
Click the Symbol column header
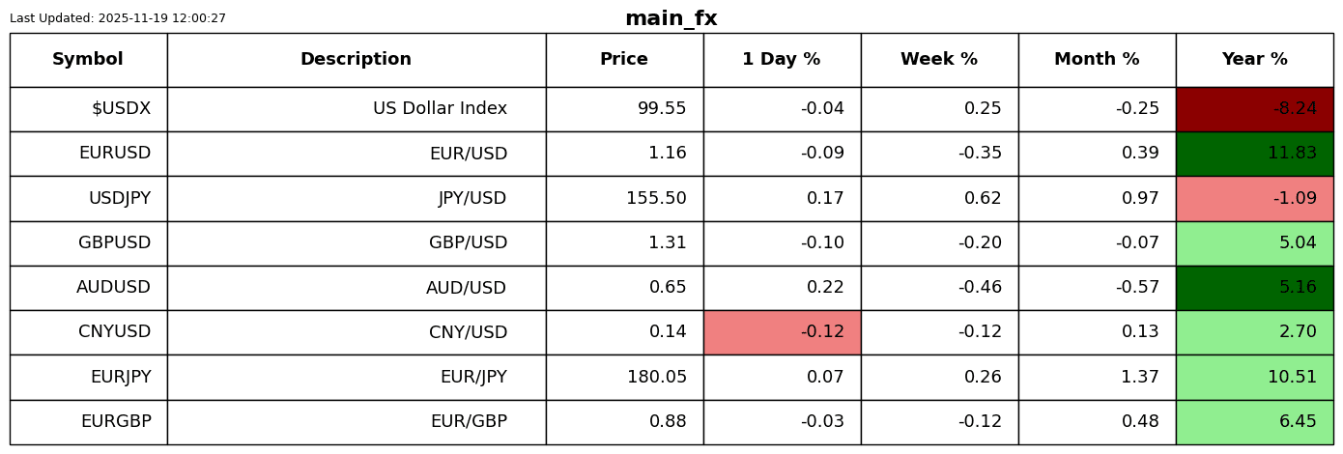tap(88, 60)
